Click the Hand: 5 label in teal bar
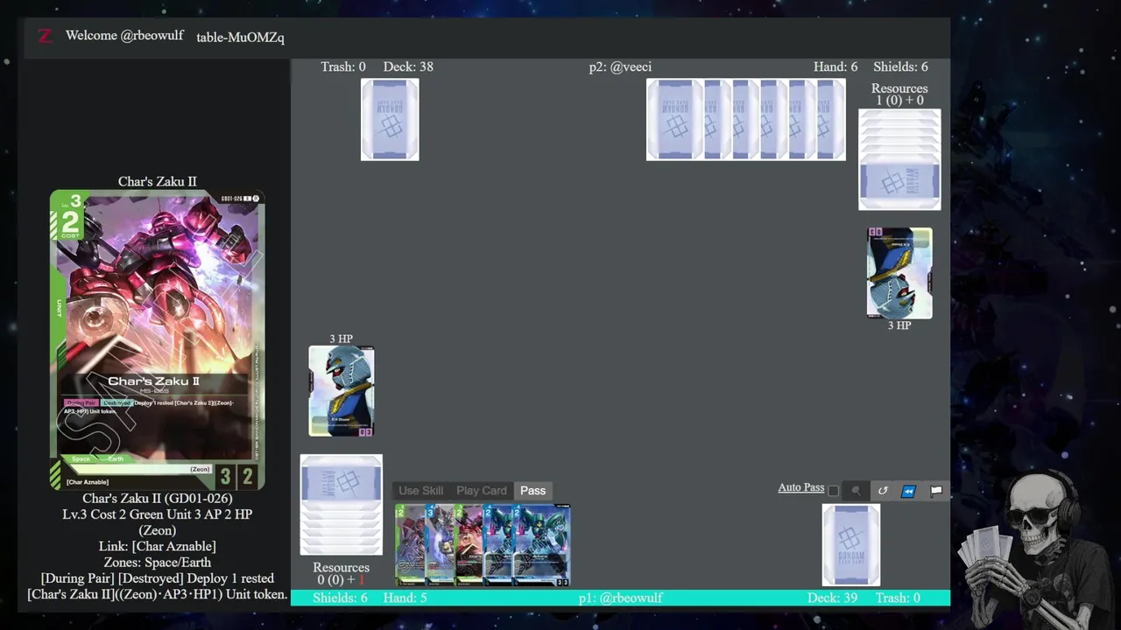The height and width of the screenshot is (630, 1121). pos(405,598)
